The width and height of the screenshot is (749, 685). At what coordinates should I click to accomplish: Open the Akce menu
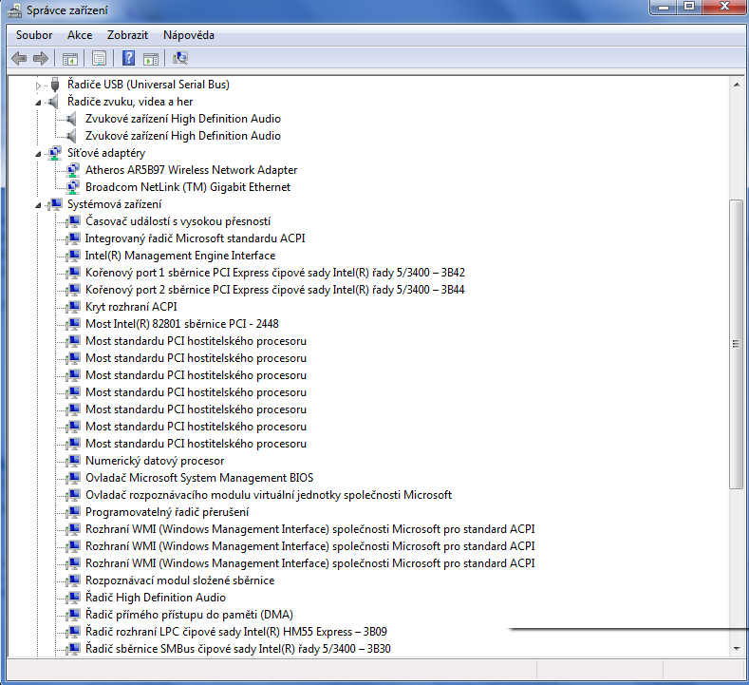[x=80, y=35]
